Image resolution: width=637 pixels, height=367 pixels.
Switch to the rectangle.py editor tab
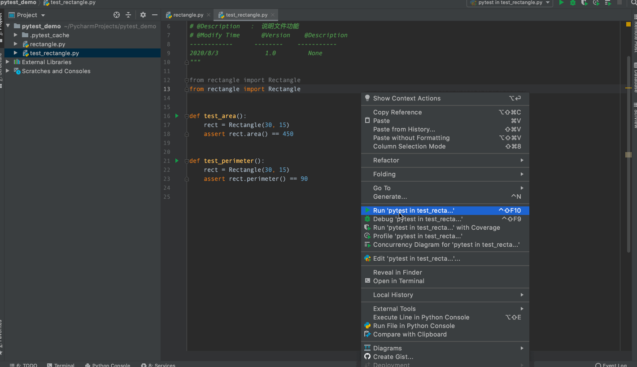pos(188,15)
